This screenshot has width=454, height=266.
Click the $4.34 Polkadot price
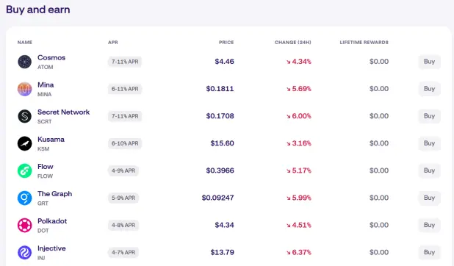click(224, 225)
